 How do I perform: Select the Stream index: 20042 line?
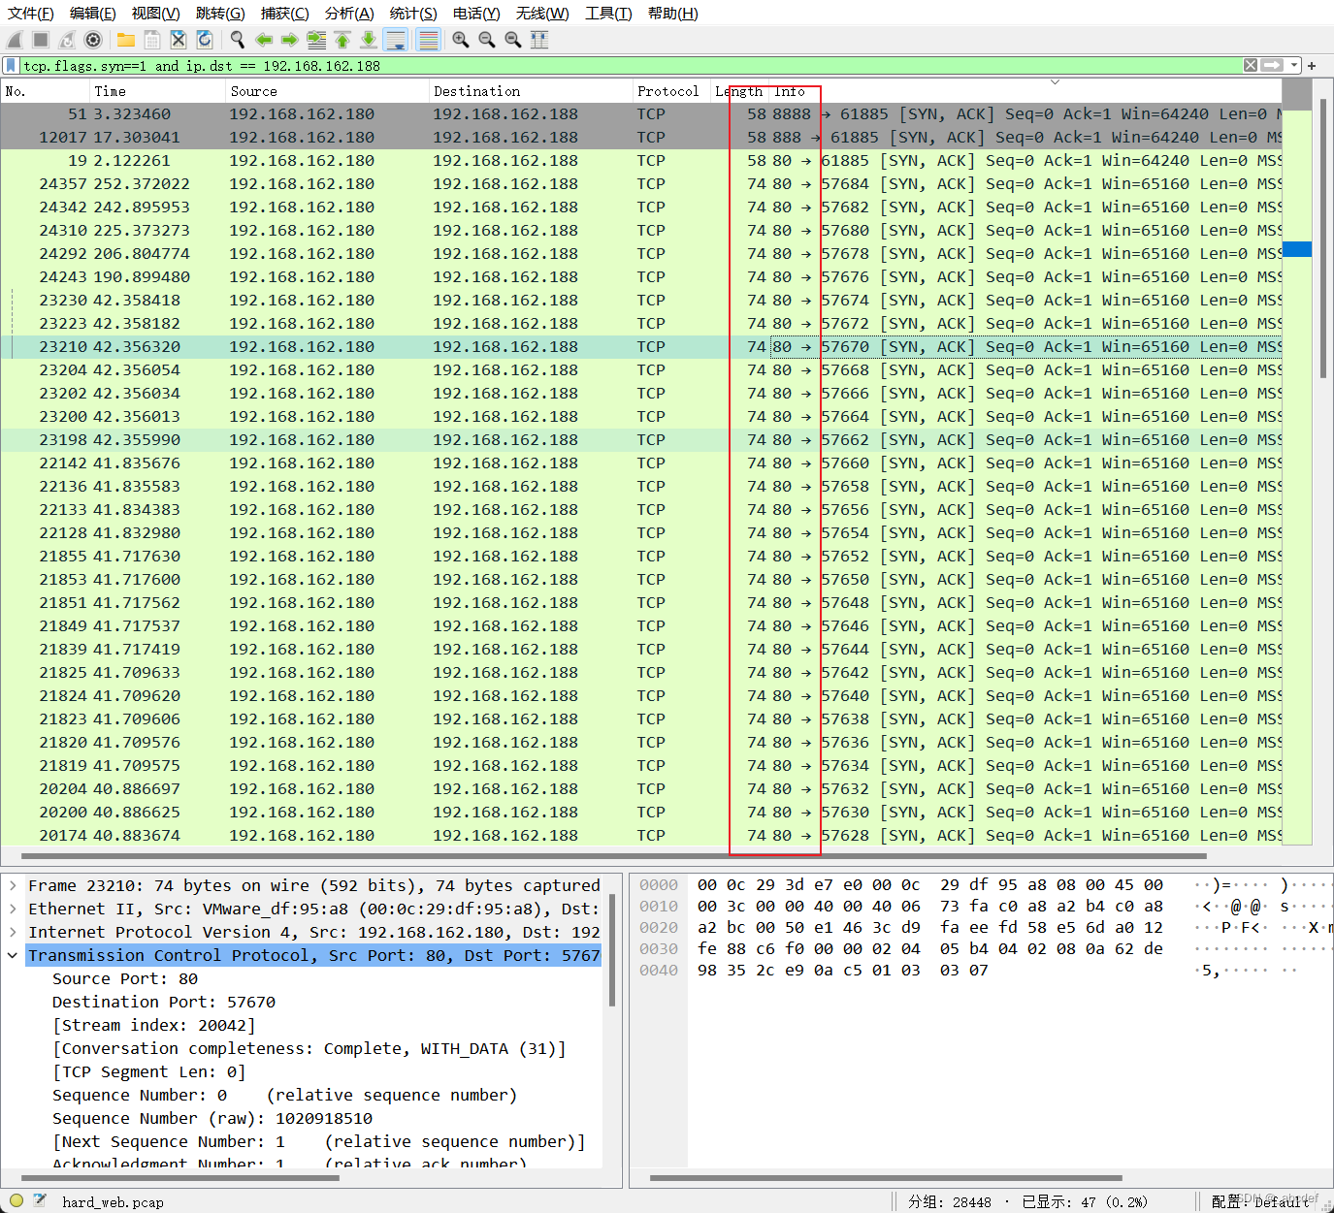click(154, 1025)
